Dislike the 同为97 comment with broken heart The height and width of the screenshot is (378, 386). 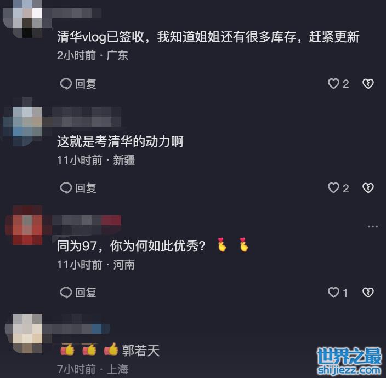[x=368, y=293]
